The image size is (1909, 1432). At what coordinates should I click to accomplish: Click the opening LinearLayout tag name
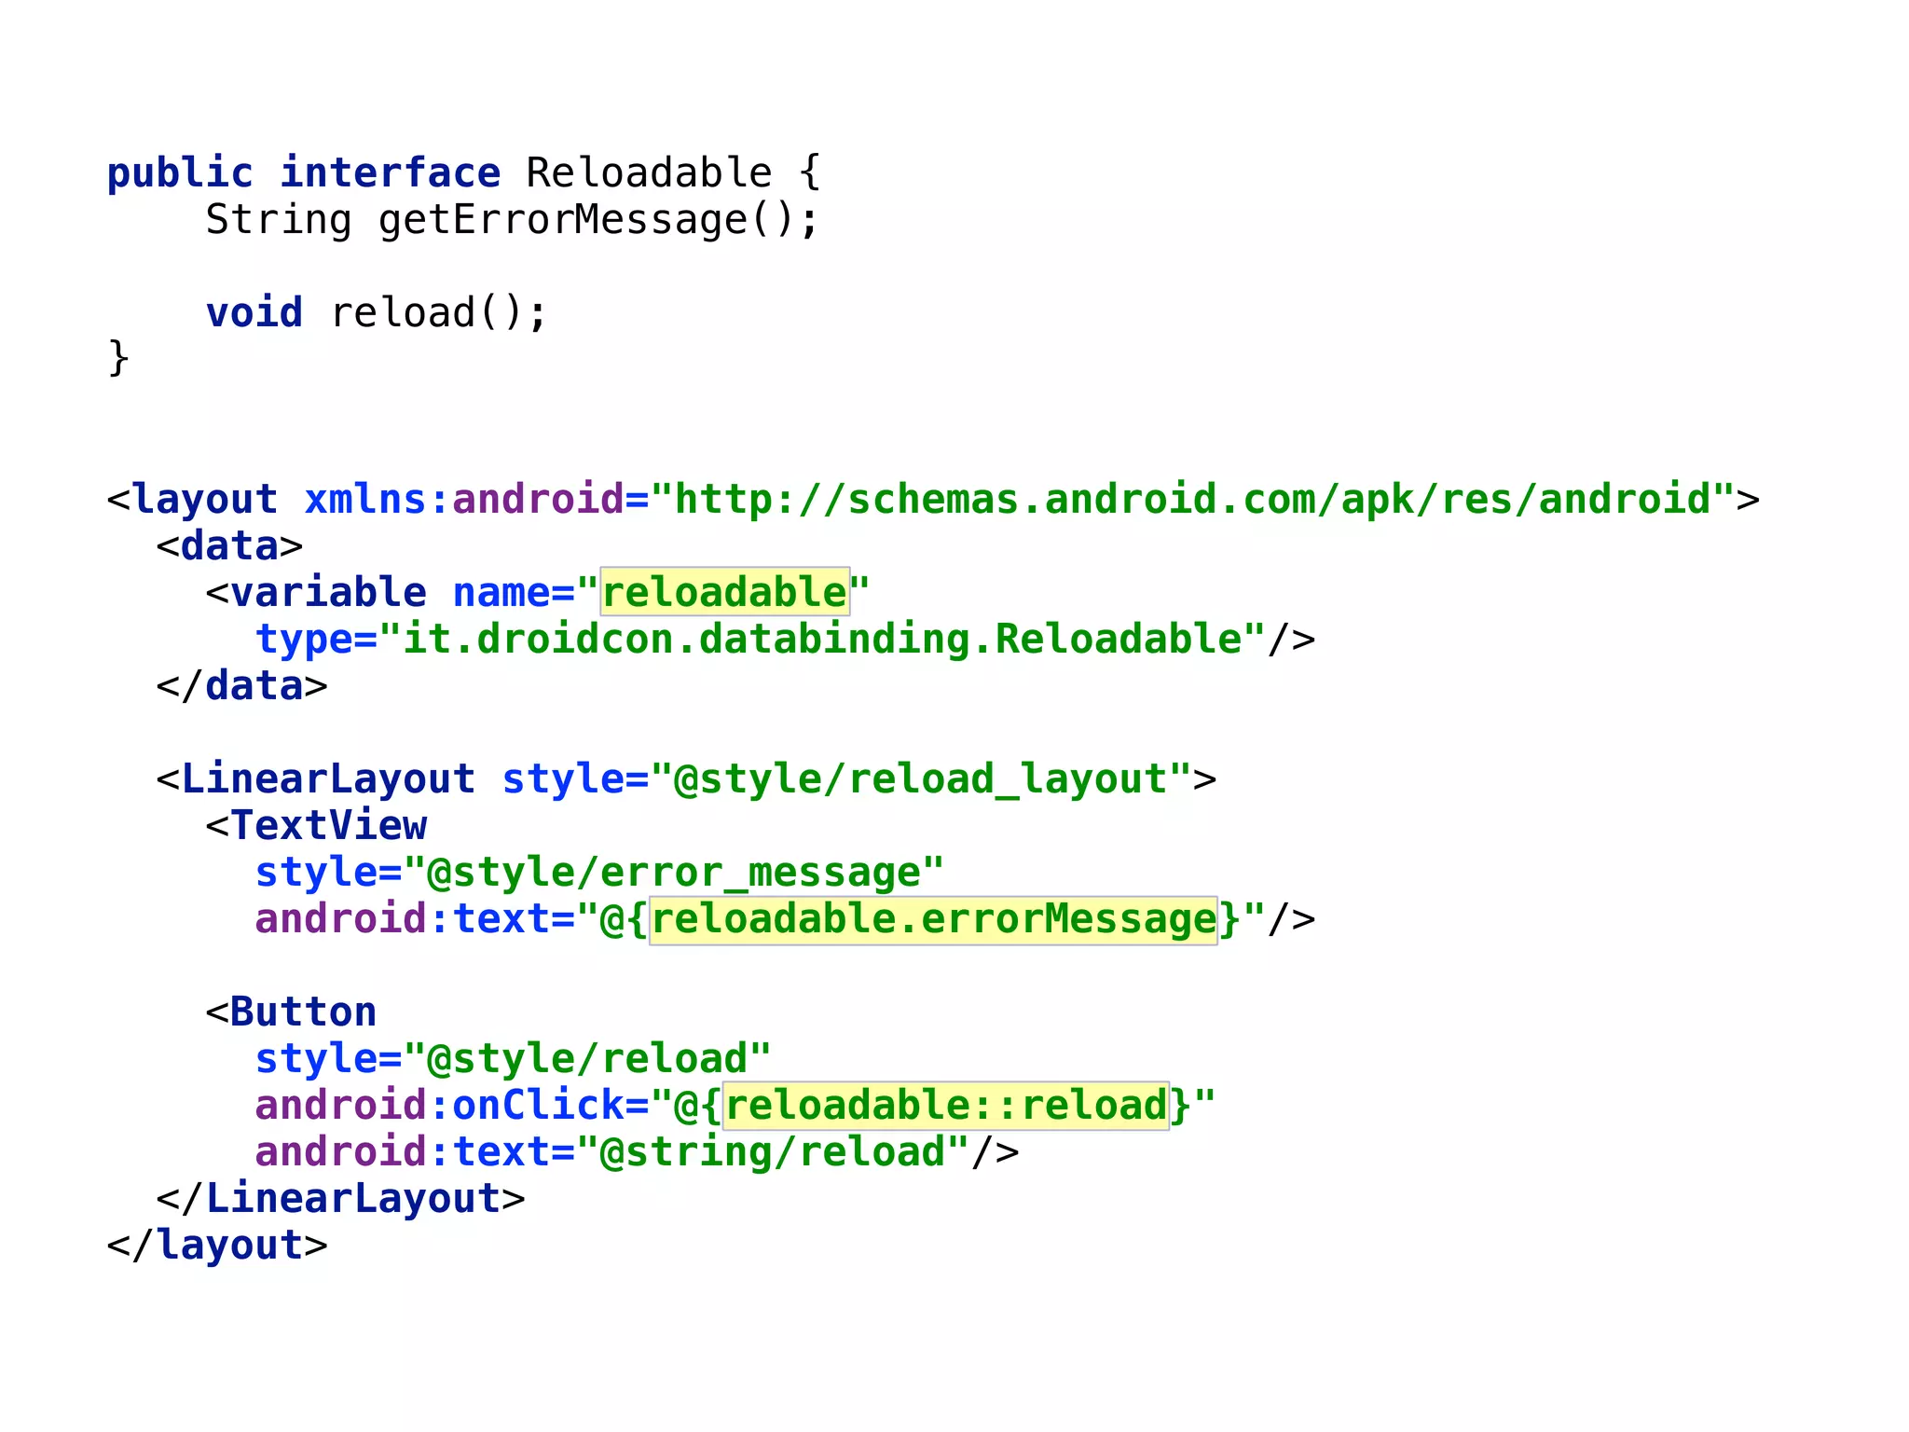tap(327, 779)
